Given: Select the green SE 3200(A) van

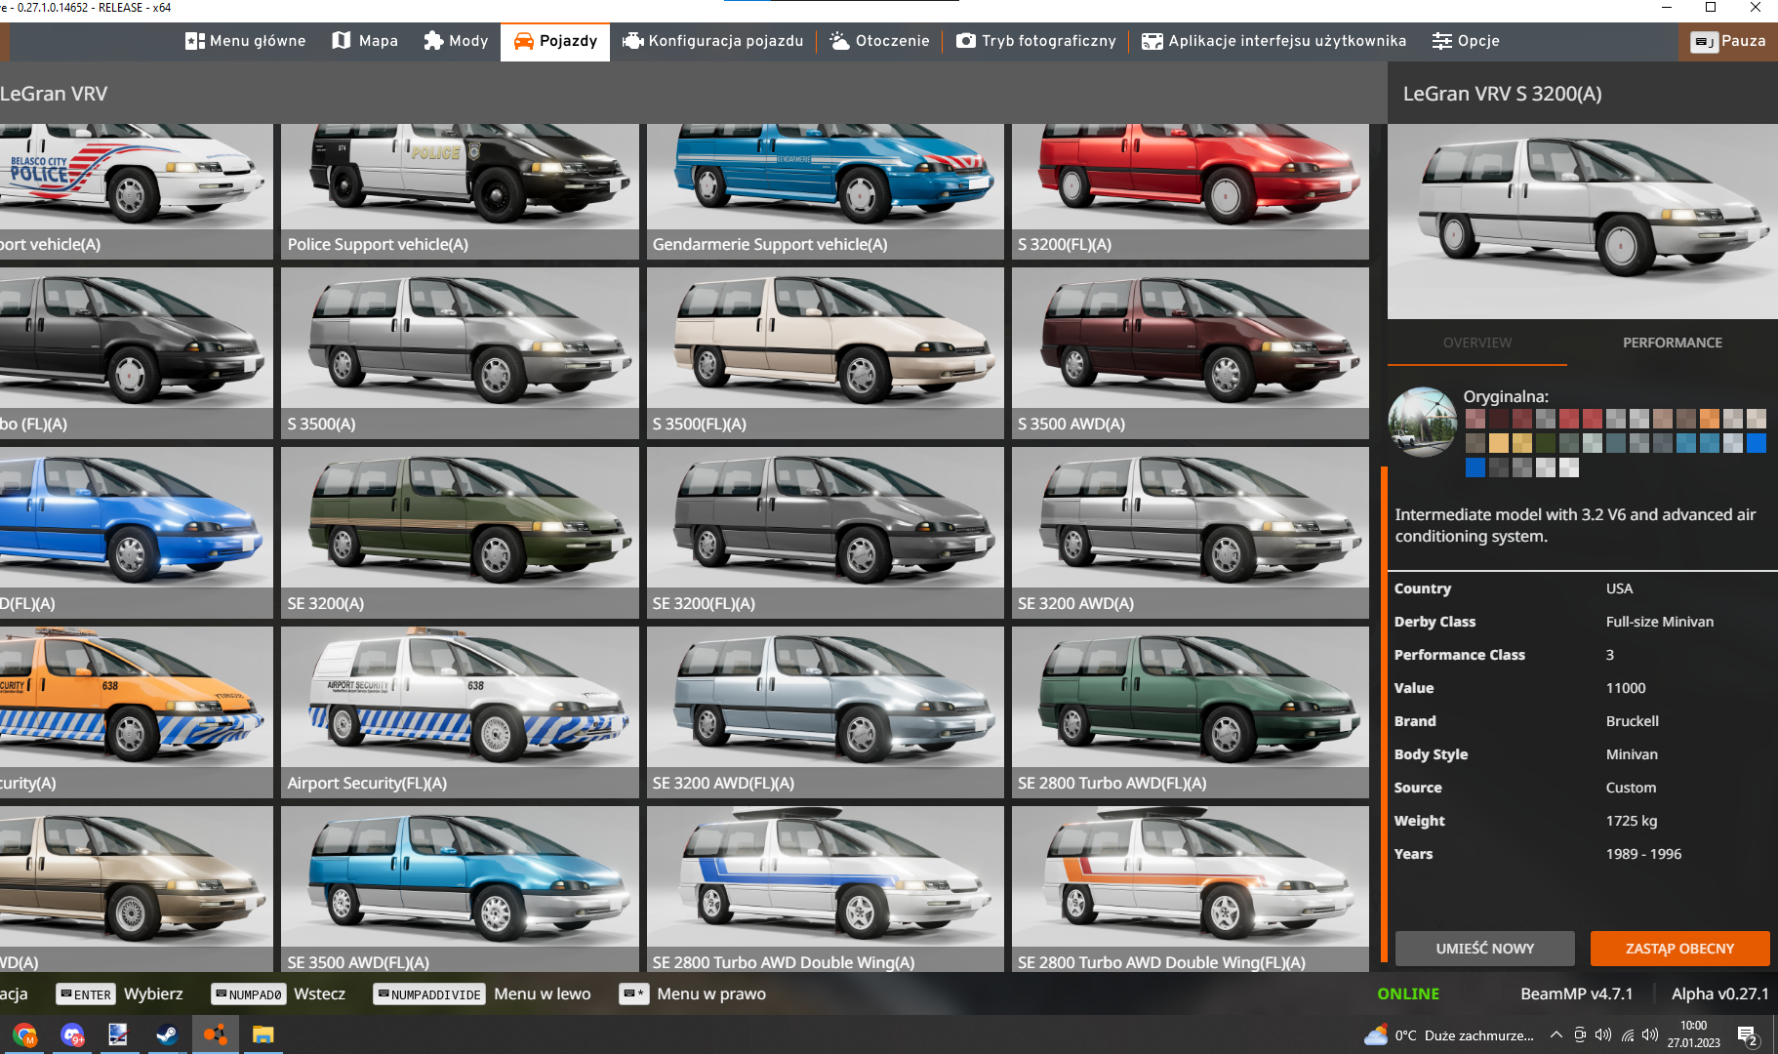Looking at the screenshot, I should click(x=460, y=533).
